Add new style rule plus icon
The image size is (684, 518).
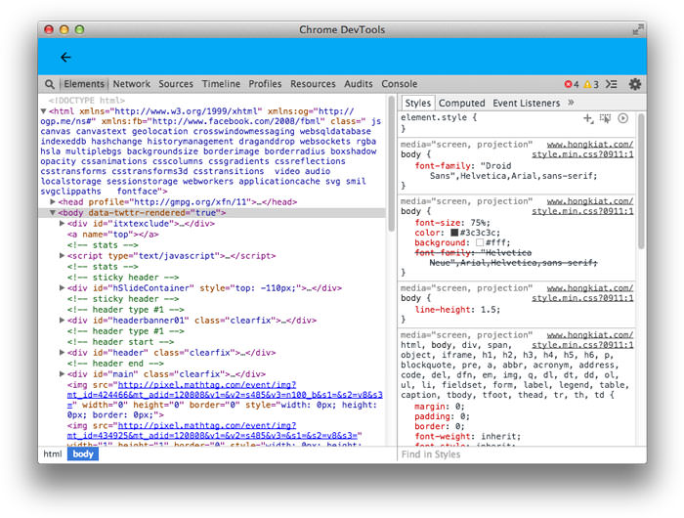coord(588,118)
